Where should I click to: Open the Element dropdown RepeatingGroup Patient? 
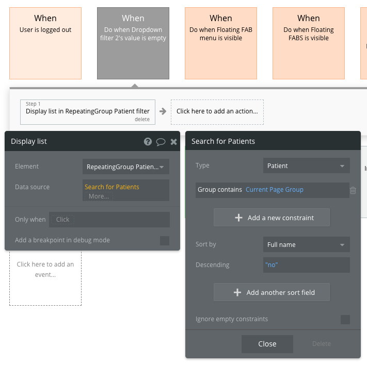(126, 167)
